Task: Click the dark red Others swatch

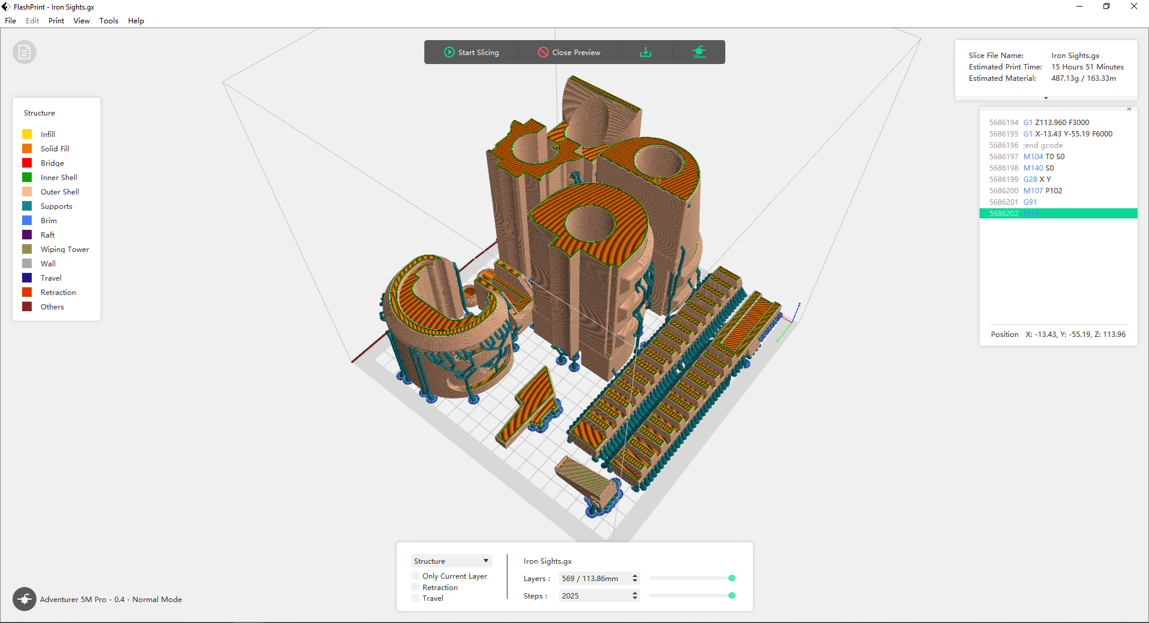Action: [x=27, y=306]
